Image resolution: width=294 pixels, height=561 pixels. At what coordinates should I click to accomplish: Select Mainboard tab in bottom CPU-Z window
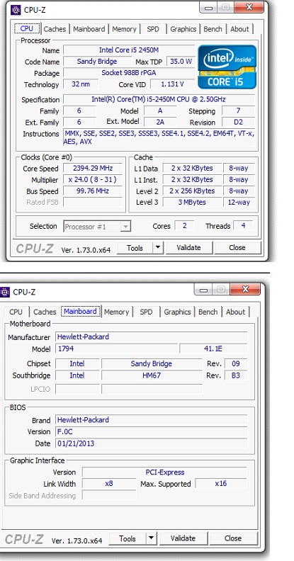(81, 311)
